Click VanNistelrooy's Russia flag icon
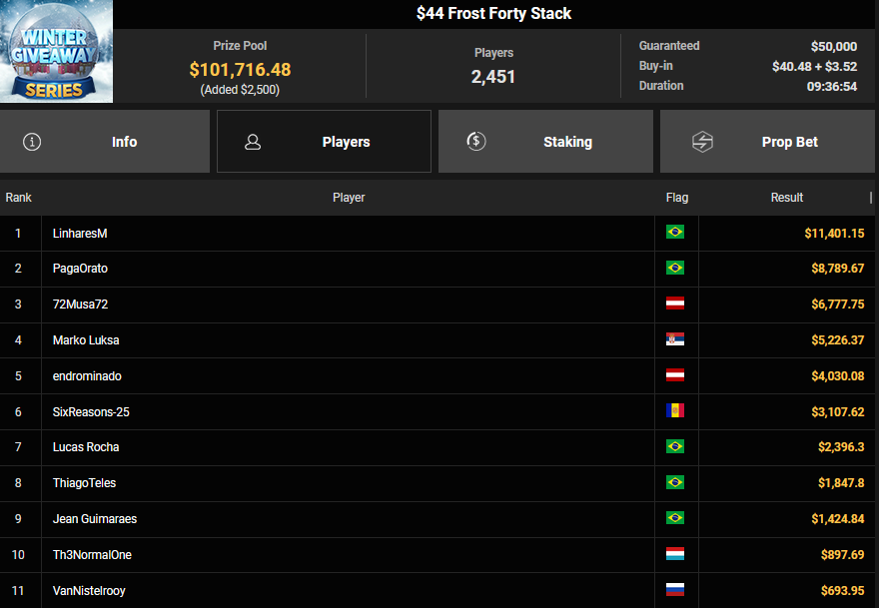 675,590
